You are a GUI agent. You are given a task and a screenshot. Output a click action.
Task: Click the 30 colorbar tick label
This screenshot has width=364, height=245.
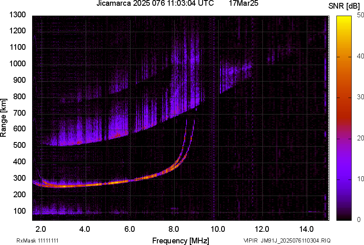click(x=360, y=97)
